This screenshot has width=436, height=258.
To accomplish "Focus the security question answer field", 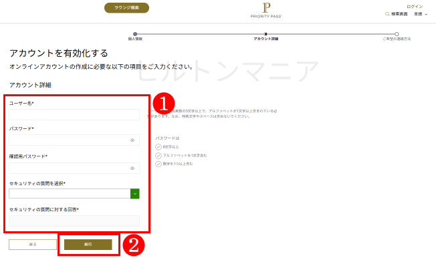I will click(74, 221).
